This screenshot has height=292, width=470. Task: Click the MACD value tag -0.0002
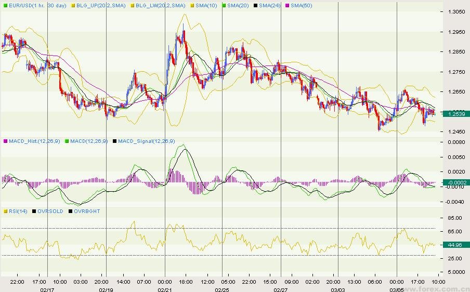[x=456, y=182]
